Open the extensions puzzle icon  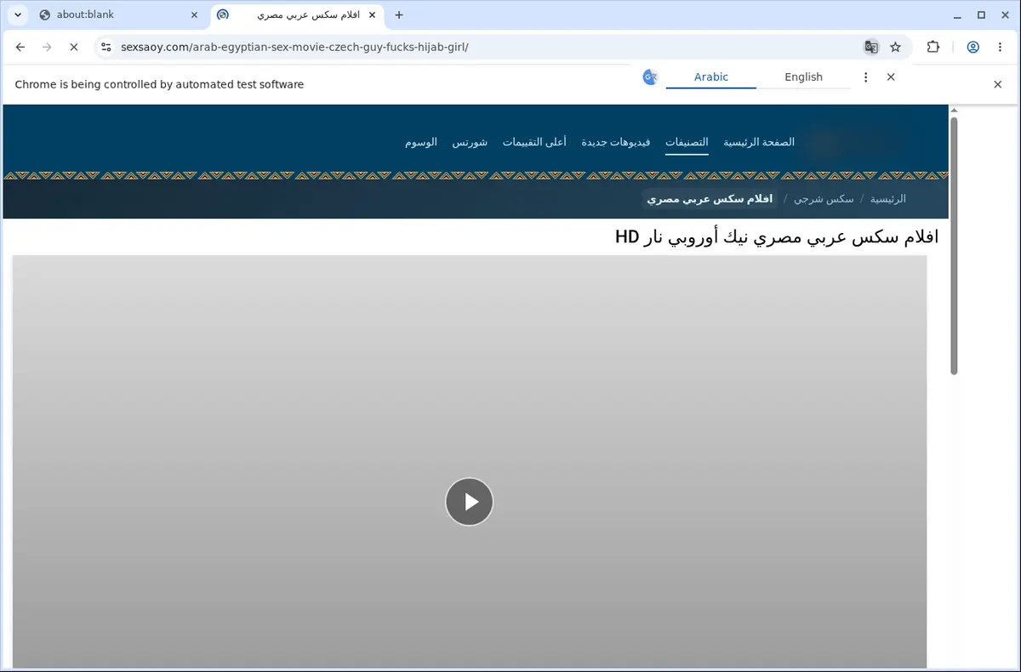933,48
